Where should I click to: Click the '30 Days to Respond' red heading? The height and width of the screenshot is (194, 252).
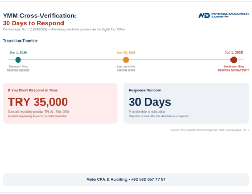tap(34, 23)
